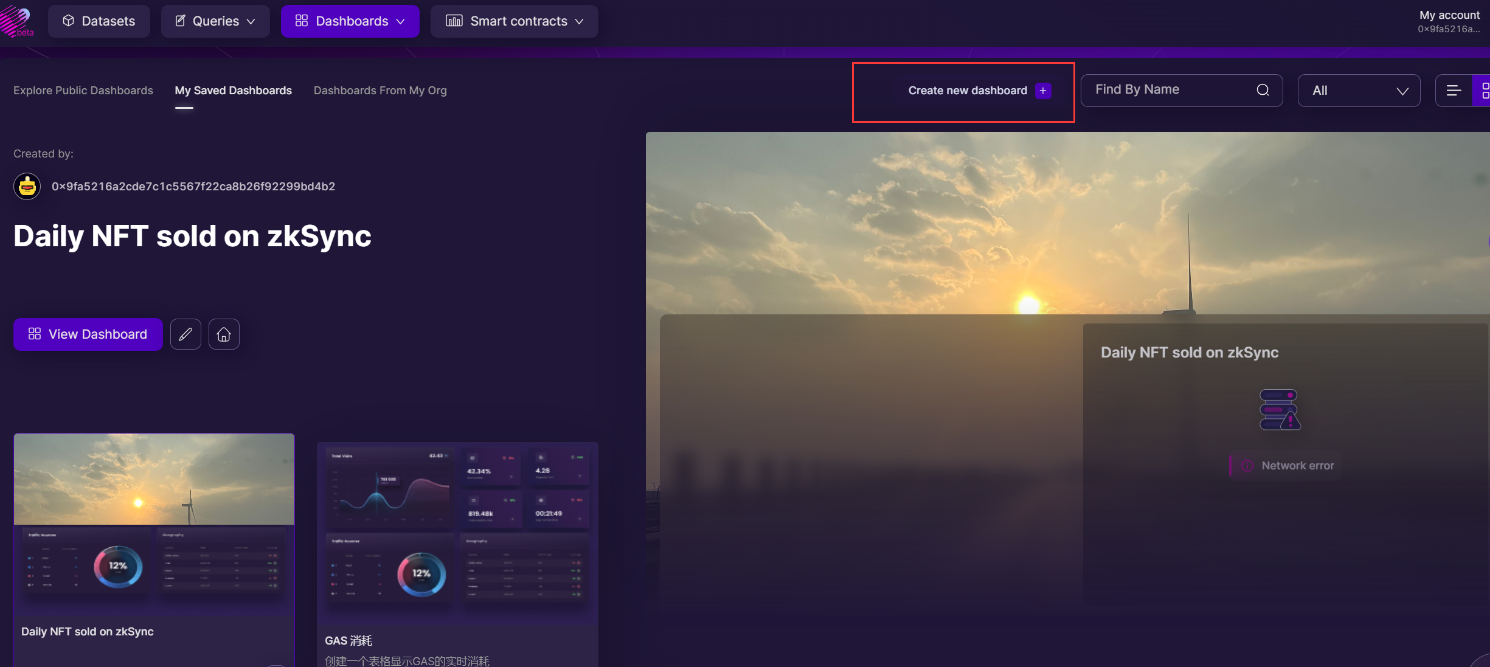
Task: Click the GAS card Chinese description text
Action: pyautogui.click(x=407, y=661)
